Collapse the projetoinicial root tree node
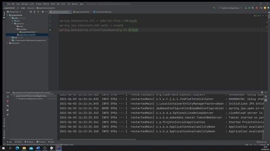The width and height of the screenshot is (270, 151). (7, 15)
